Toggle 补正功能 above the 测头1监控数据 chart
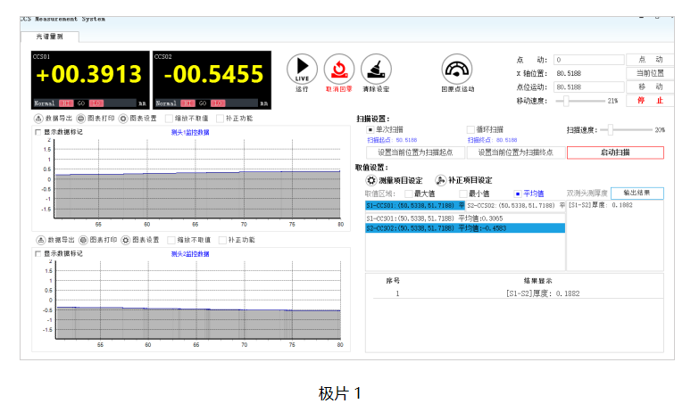Screen dimensions: 699x412 [221, 119]
